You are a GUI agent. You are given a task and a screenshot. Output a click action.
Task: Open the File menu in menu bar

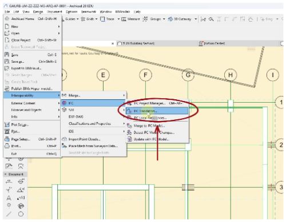pyautogui.click(x=7, y=12)
